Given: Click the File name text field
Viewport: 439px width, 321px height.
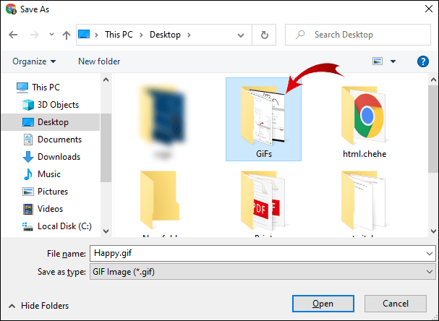Looking at the screenshot, I should [x=263, y=254].
